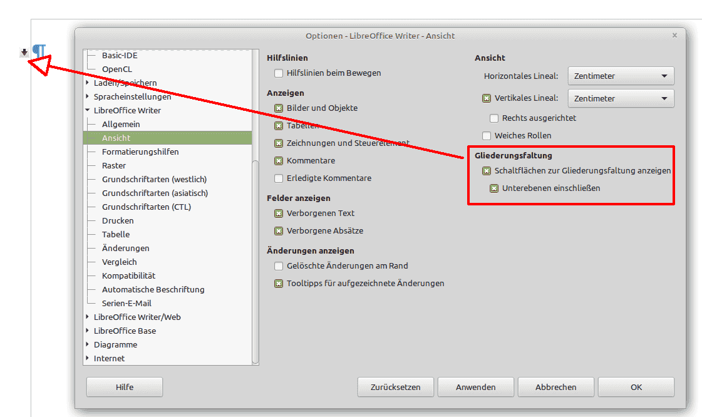Screen dimensions: 702x417
Task: Toggle Zeichnungen und Steuerelemente checkbox
Action: pyautogui.click(x=279, y=143)
